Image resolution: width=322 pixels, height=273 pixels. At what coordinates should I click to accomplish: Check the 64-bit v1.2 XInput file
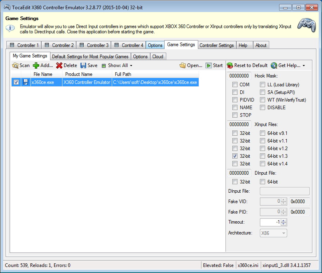262,149
